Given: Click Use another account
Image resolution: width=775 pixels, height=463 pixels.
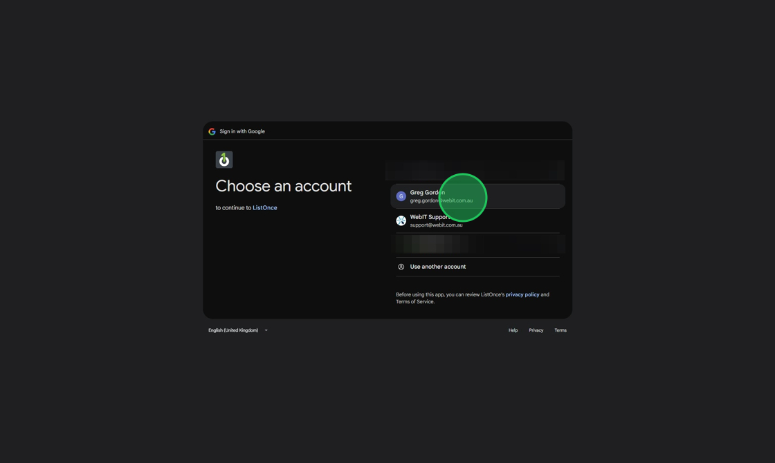Looking at the screenshot, I should tap(477, 267).
